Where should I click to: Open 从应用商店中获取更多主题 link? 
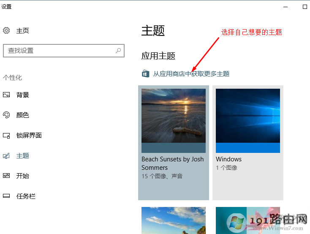coord(191,74)
